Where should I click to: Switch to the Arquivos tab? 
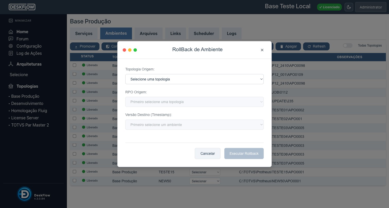point(148,33)
